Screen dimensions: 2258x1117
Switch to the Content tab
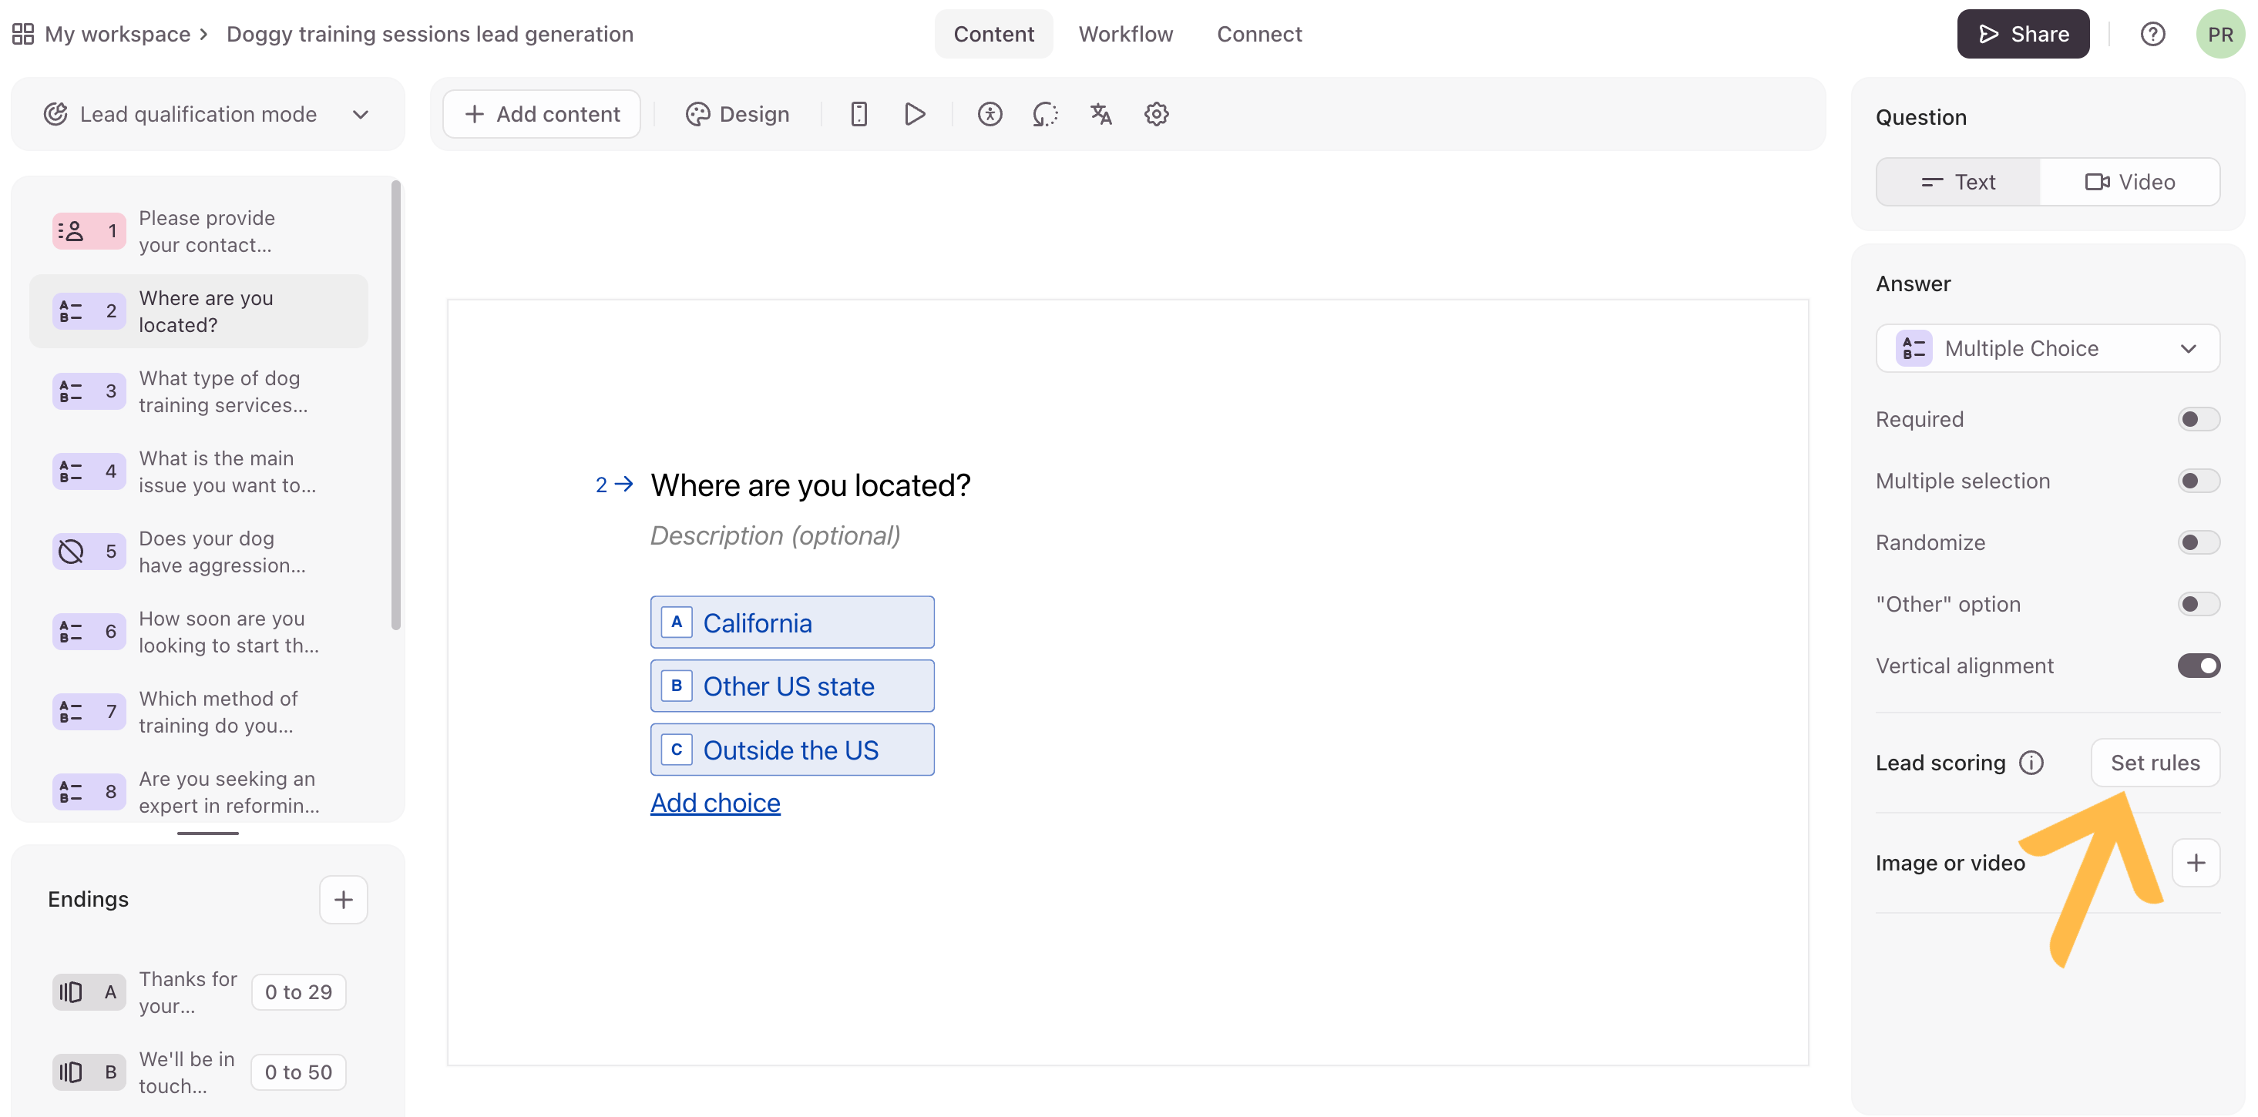(993, 34)
